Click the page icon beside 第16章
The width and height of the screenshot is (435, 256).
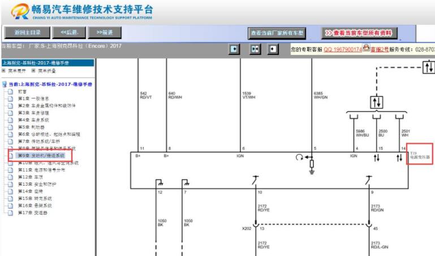(x=10, y=206)
